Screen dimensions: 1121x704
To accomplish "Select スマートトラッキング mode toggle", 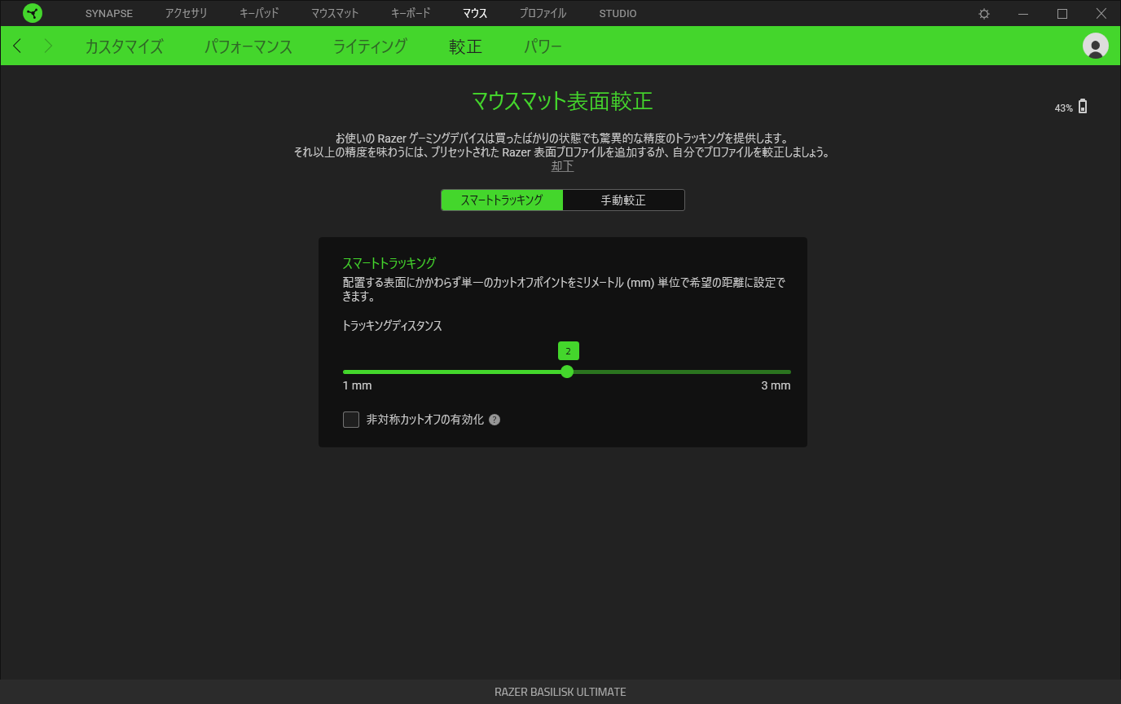I will coord(502,200).
